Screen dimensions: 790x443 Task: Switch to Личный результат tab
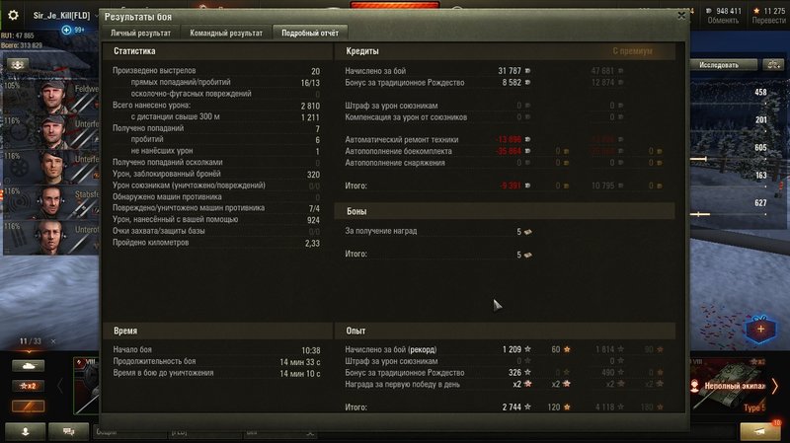pos(140,33)
